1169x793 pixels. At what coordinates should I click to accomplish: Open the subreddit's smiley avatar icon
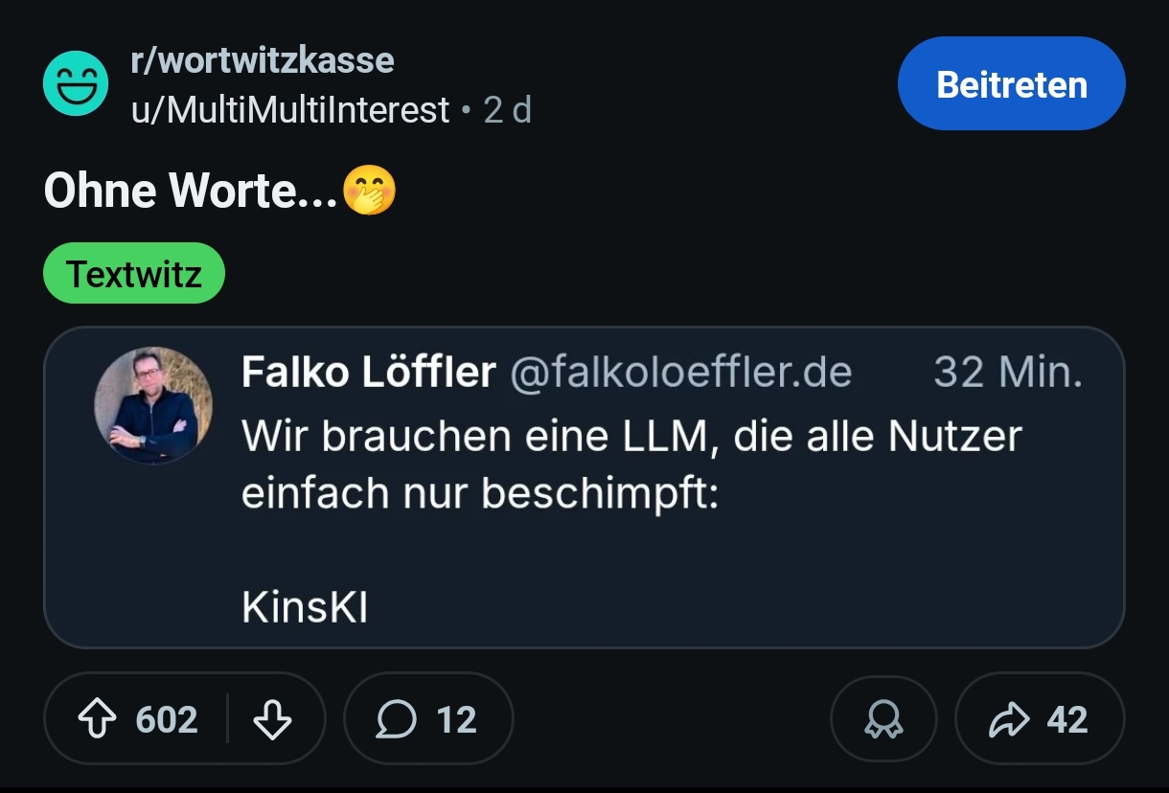click(76, 84)
